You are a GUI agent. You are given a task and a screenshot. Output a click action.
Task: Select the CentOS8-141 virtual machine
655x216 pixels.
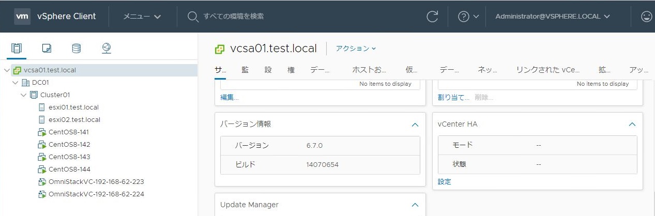[x=69, y=132]
